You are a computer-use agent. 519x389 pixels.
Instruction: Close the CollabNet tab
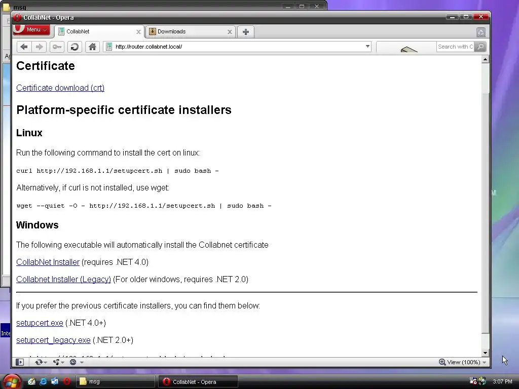click(x=138, y=32)
